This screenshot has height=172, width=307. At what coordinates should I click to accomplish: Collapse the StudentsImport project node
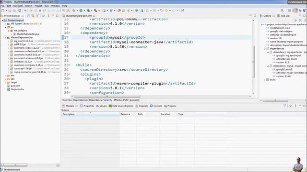click(x=2, y=20)
